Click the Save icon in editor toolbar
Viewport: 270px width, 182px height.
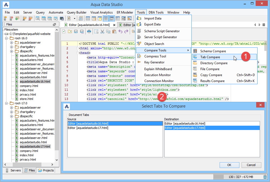coord(76,32)
